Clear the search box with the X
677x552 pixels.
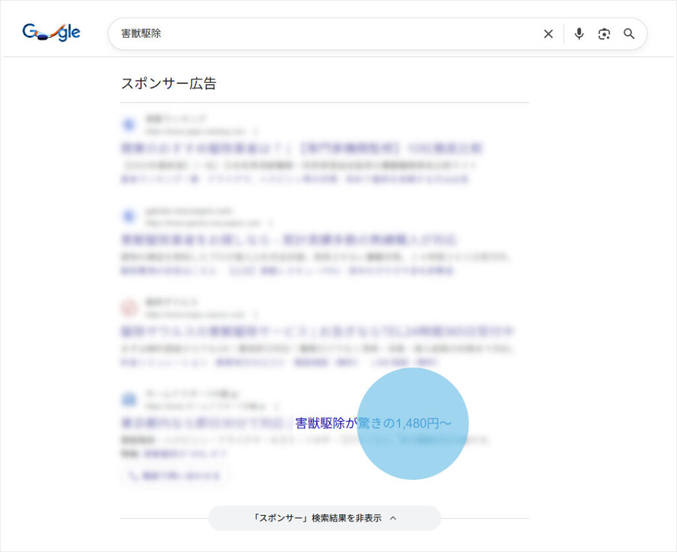click(x=548, y=34)
